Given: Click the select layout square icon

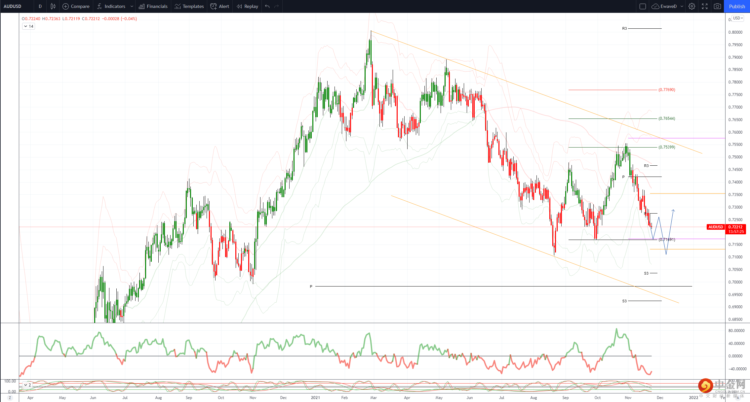Looking at the screenshot, I should coord(643,6).
